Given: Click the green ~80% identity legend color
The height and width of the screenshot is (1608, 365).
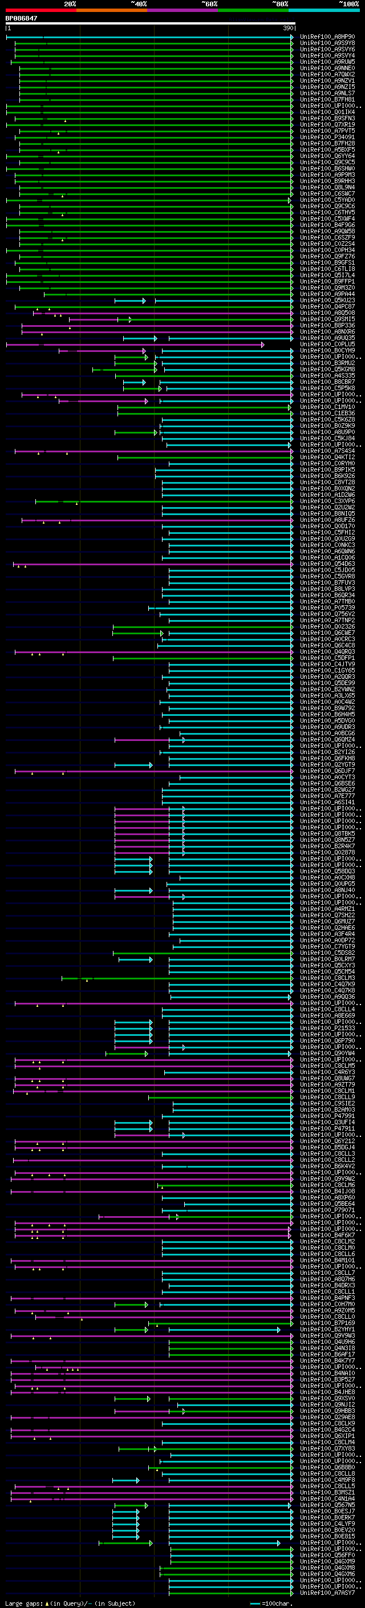Looking at the screenshot, I should point(253,11).
